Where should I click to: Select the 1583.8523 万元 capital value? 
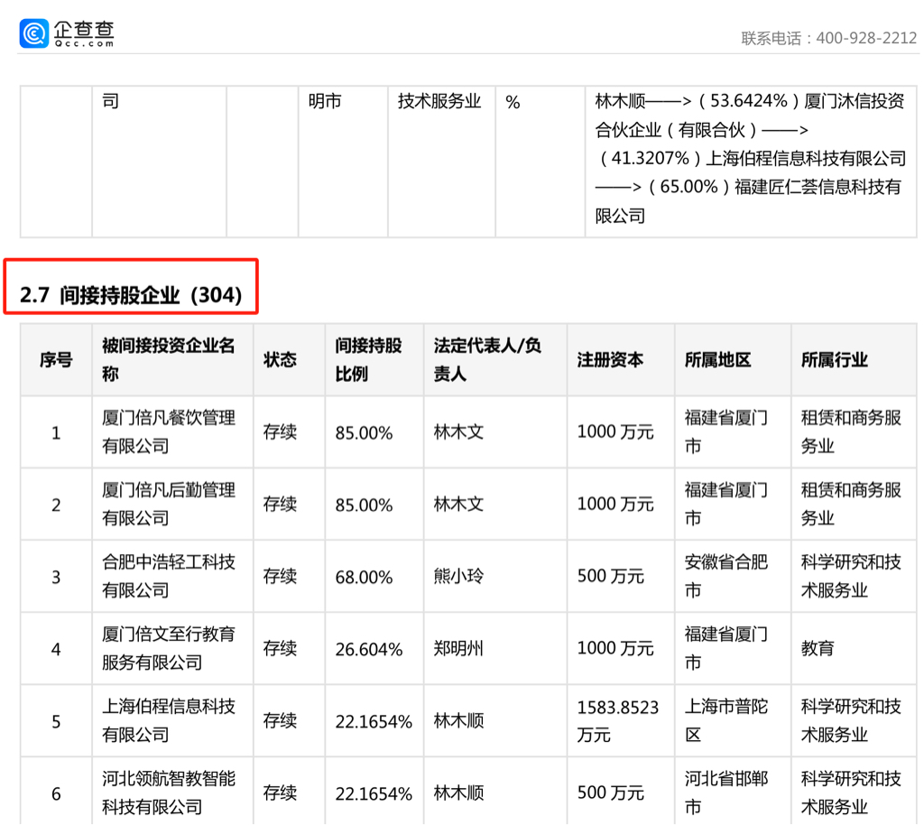[x=617, y=720]
